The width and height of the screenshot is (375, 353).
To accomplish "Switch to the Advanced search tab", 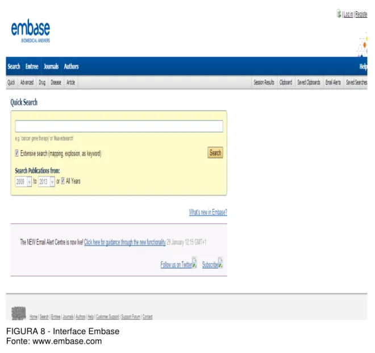I will coord(27,82).
